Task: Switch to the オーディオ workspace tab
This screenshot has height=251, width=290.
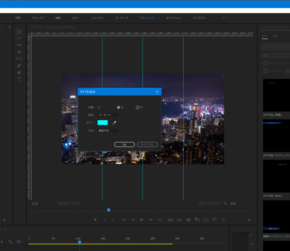Action: point(121,18)
